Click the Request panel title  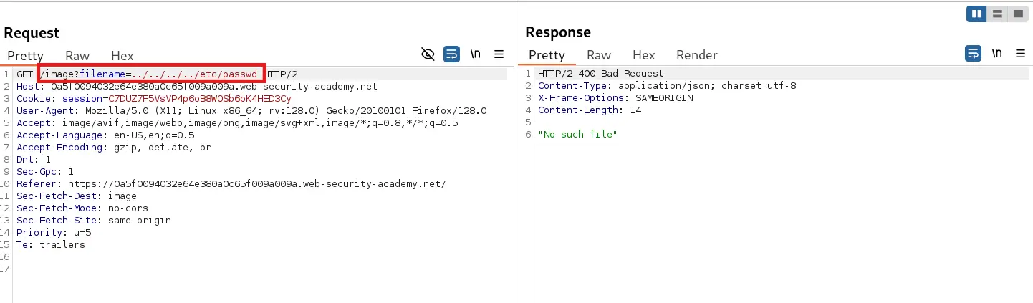click(x=32, y=32)
